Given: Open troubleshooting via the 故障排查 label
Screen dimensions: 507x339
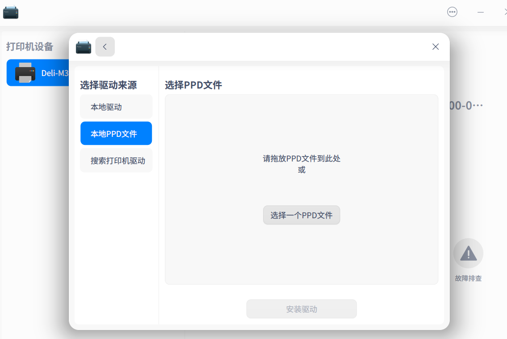Looking at the screenshot, I should pos(468,278).
